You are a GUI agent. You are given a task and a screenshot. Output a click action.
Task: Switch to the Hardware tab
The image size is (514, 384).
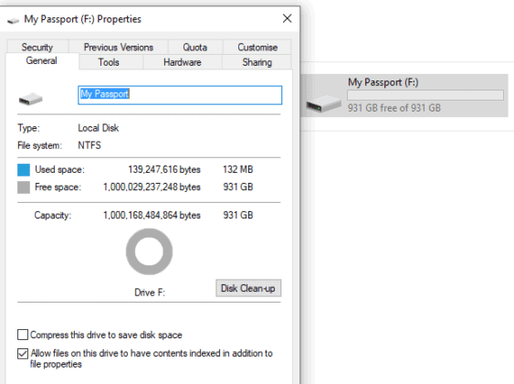[183, 62]
